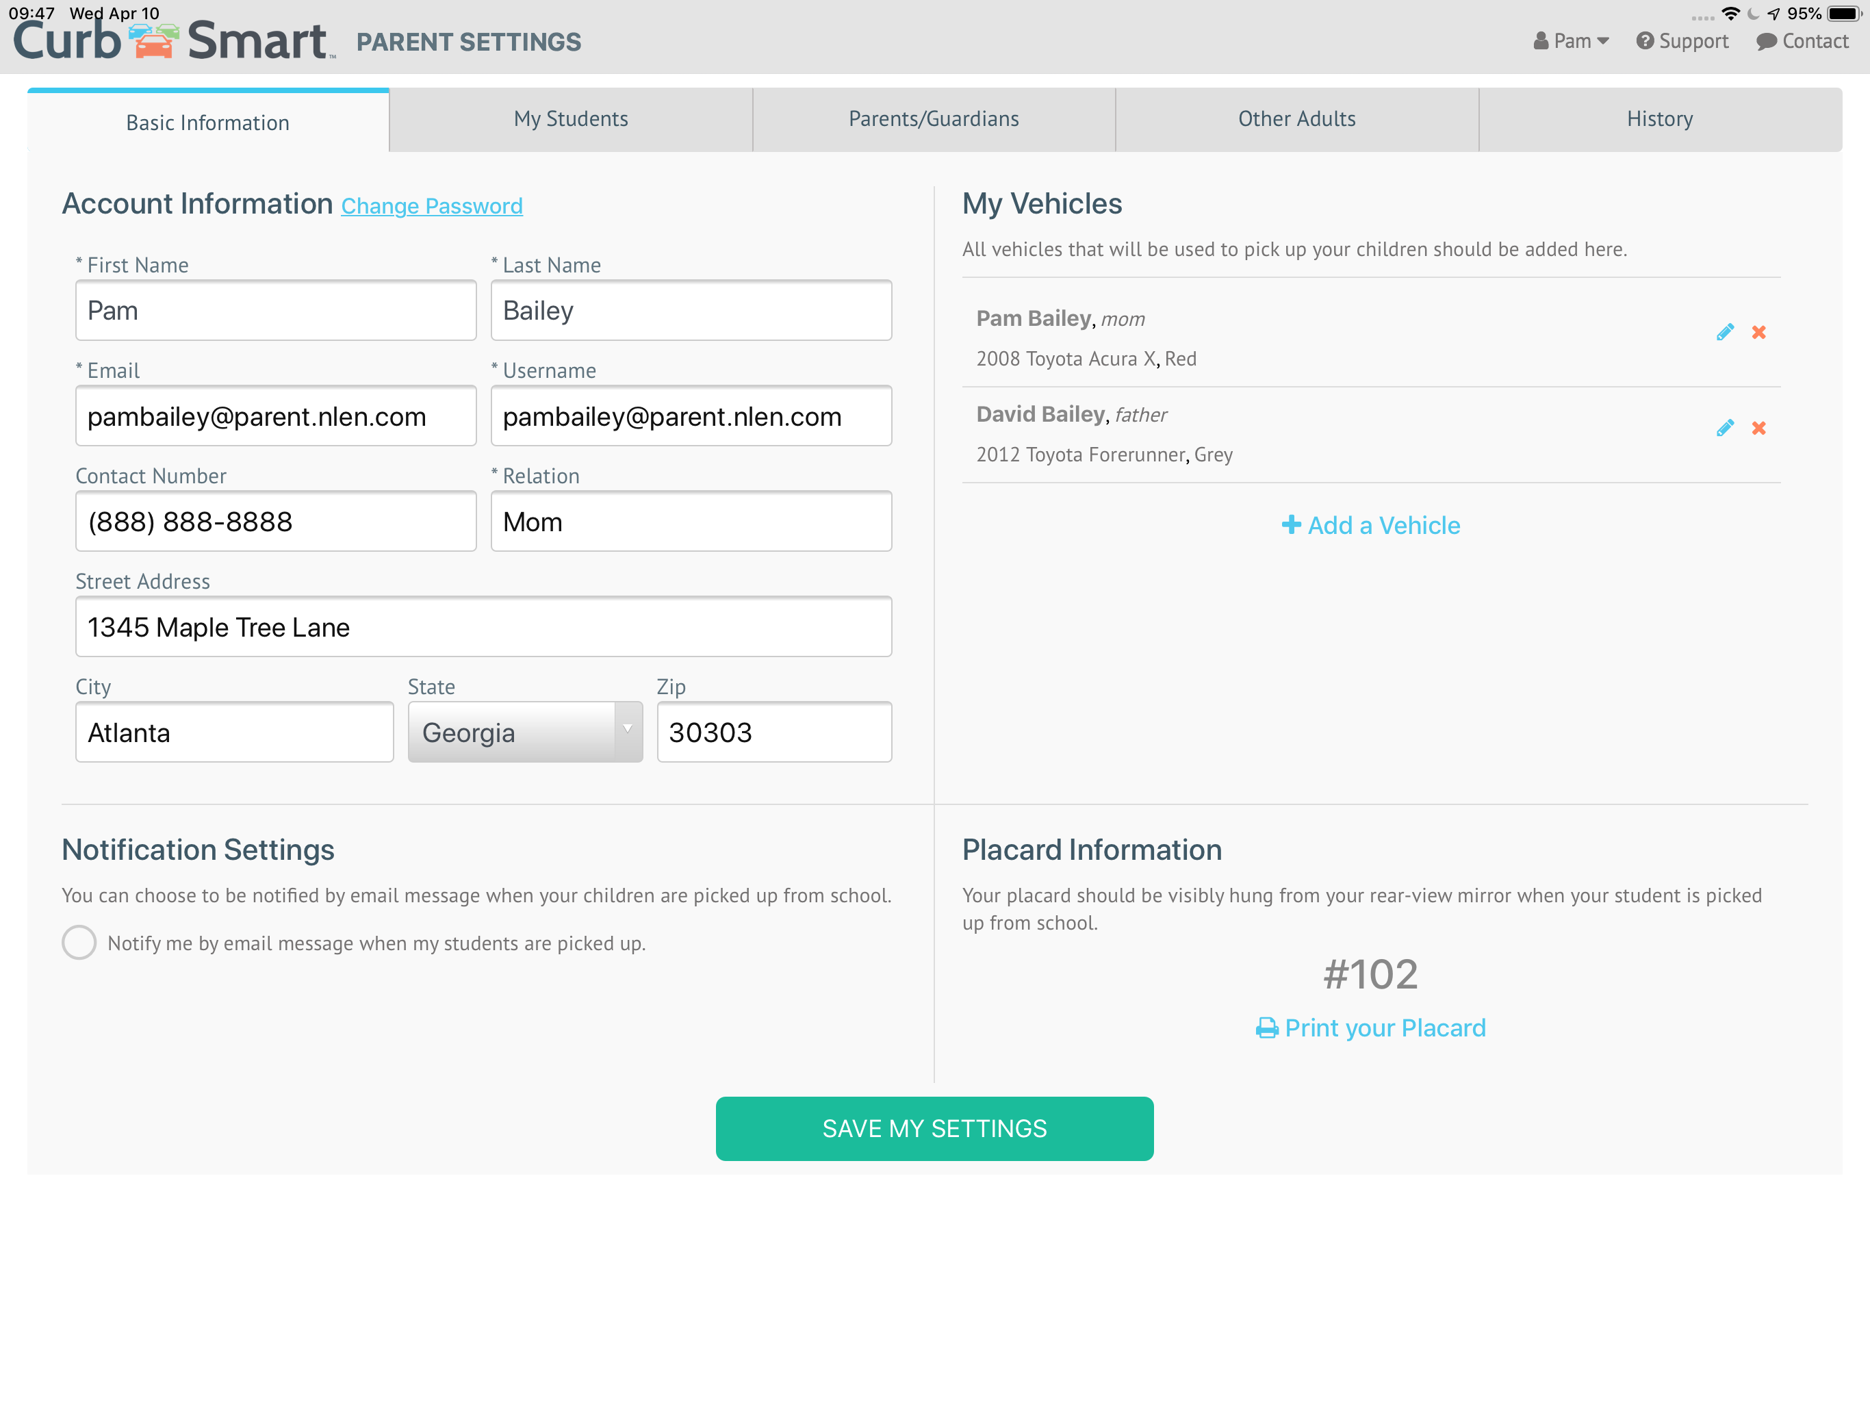
Task: Tap the Wi-Fi status icon
Action: click(1730, 14)
